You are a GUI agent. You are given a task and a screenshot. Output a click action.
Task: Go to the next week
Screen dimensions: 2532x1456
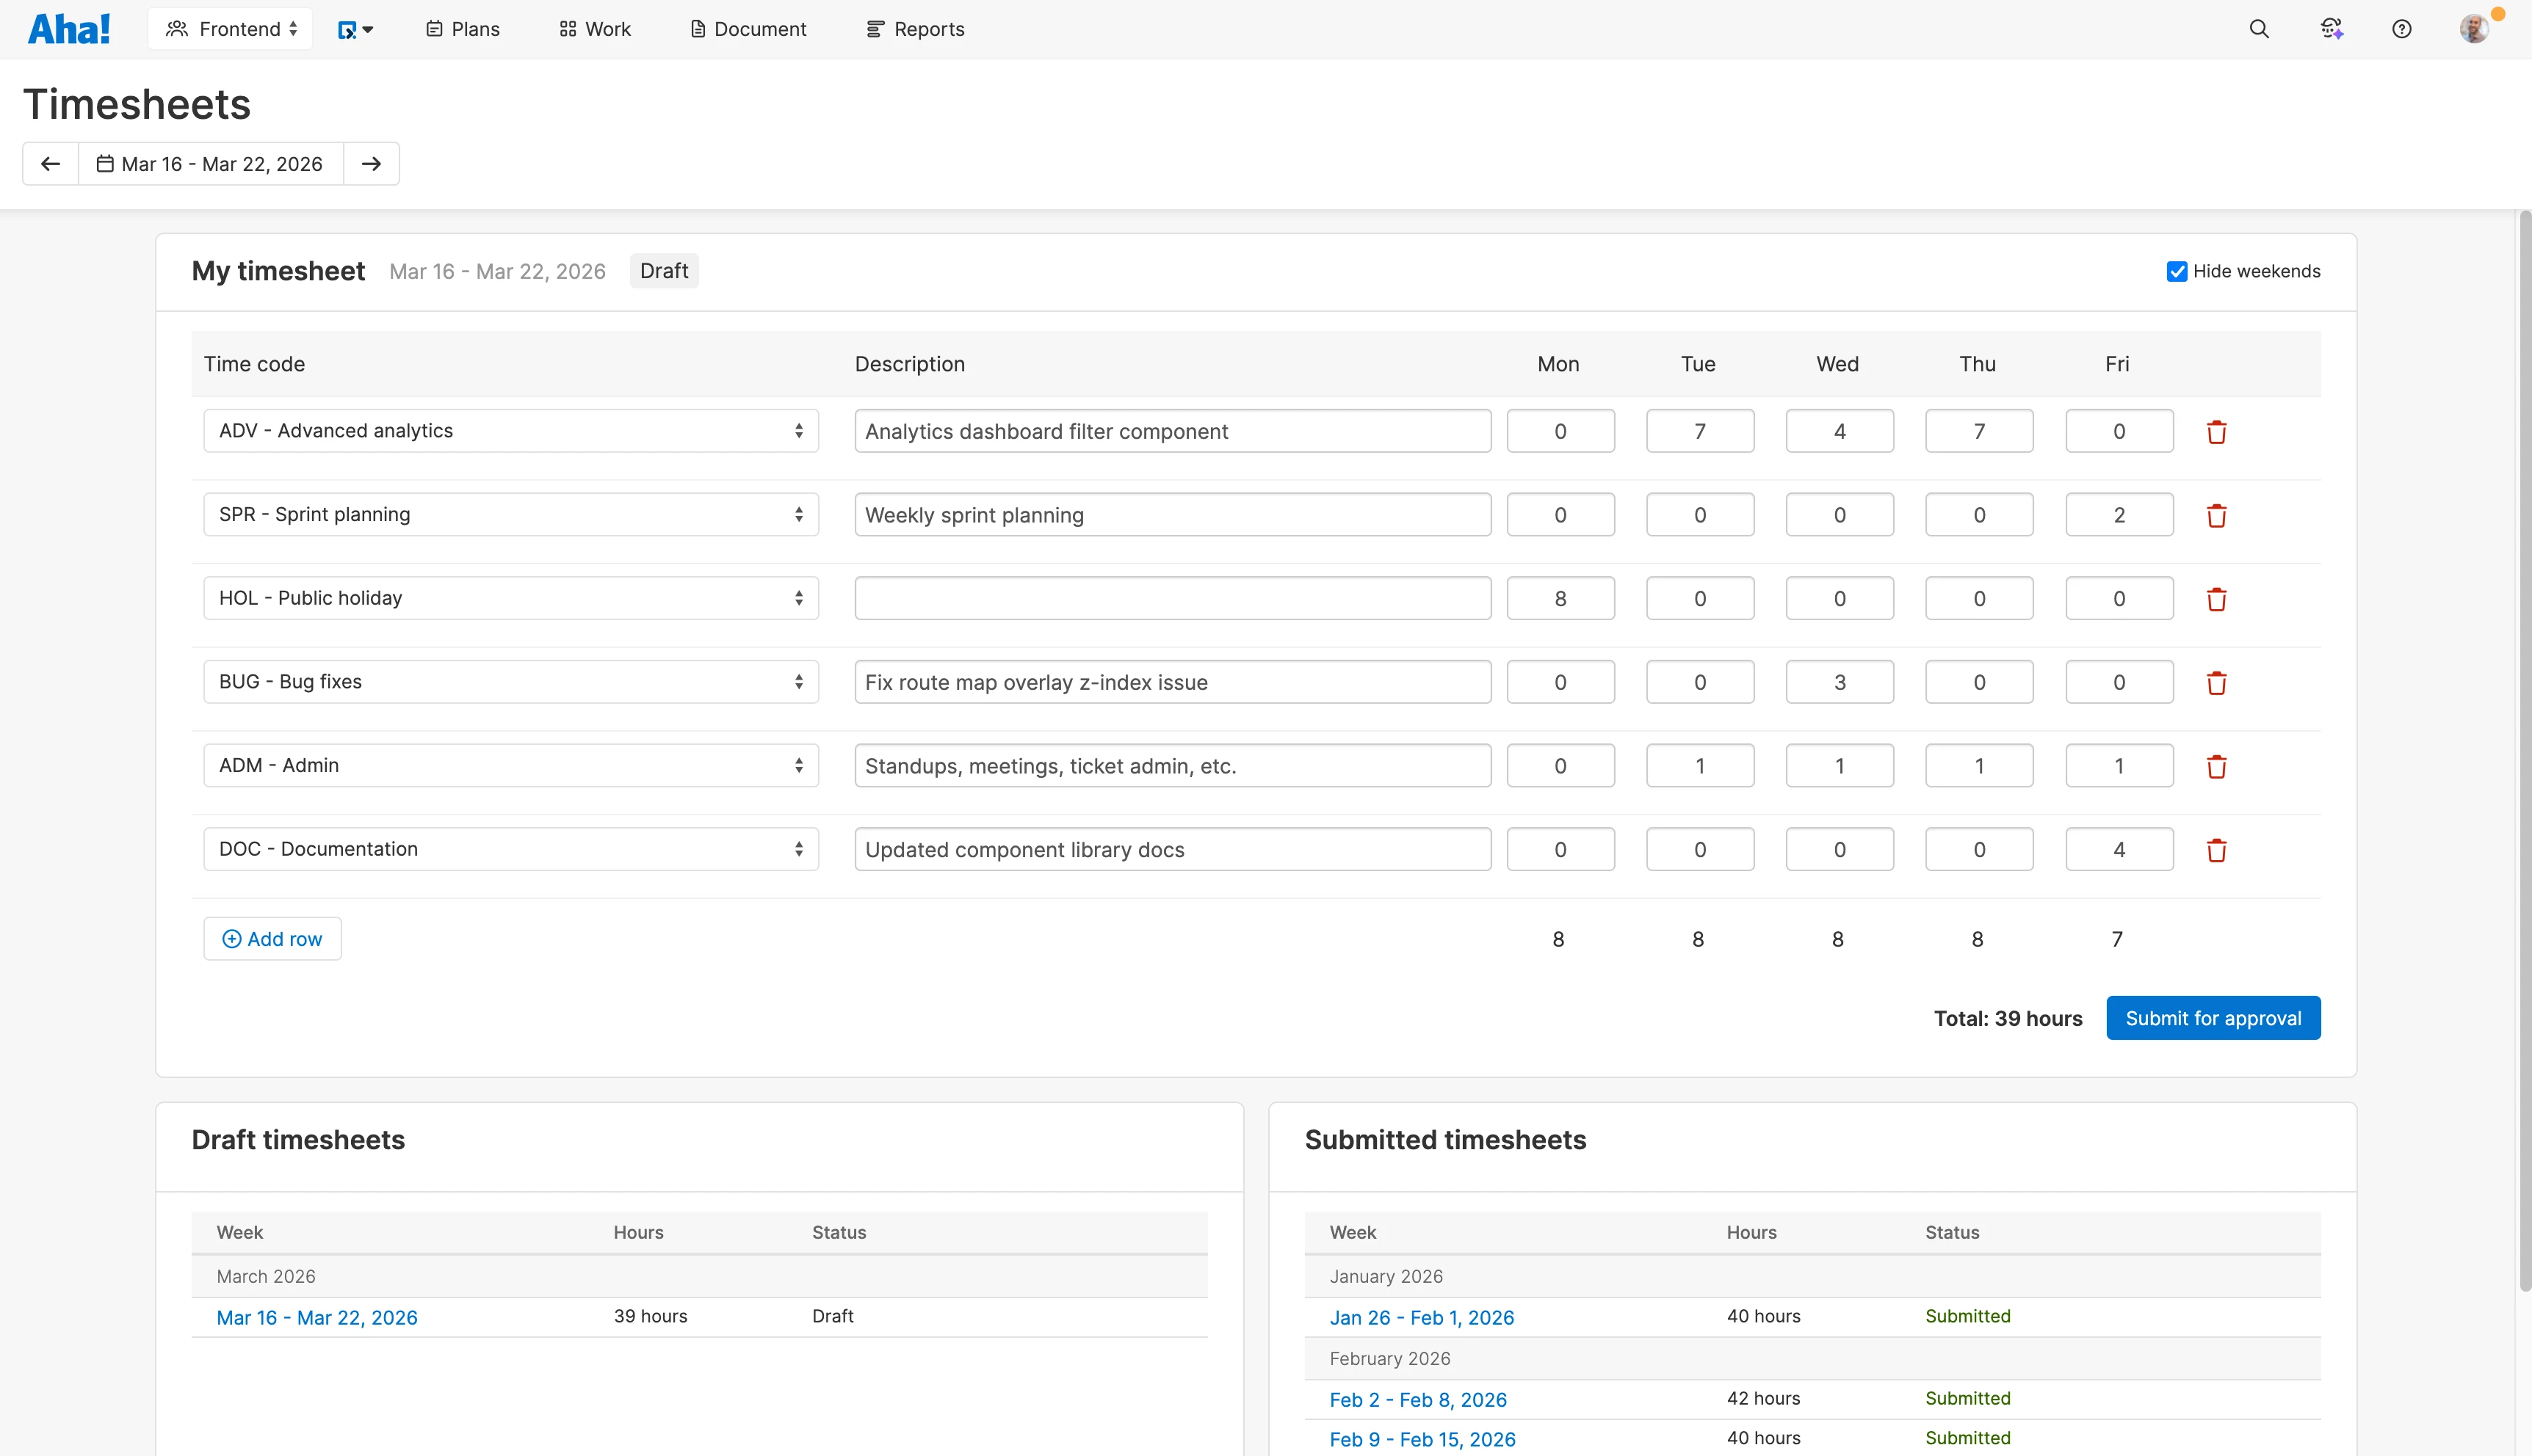[371, 163]
